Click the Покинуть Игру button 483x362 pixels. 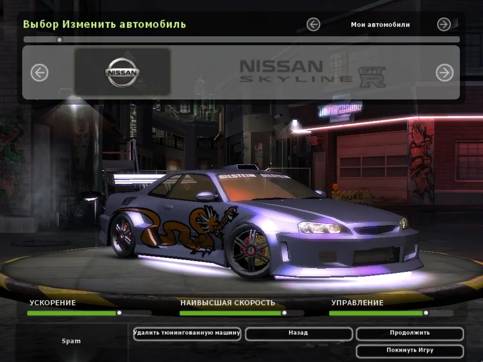410,351
